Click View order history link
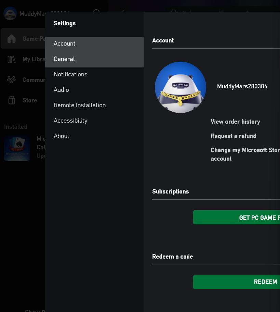Viewport: 280px width, 312px height. pos(235,122)
